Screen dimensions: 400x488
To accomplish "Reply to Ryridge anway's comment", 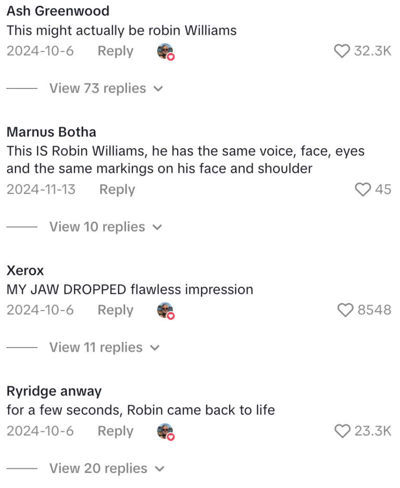I will coord(115,431).
